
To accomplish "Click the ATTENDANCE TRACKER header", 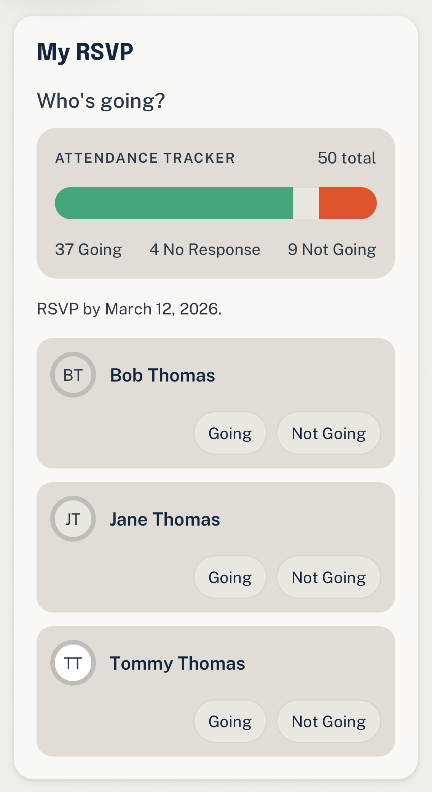I will (x=145, y=158).
